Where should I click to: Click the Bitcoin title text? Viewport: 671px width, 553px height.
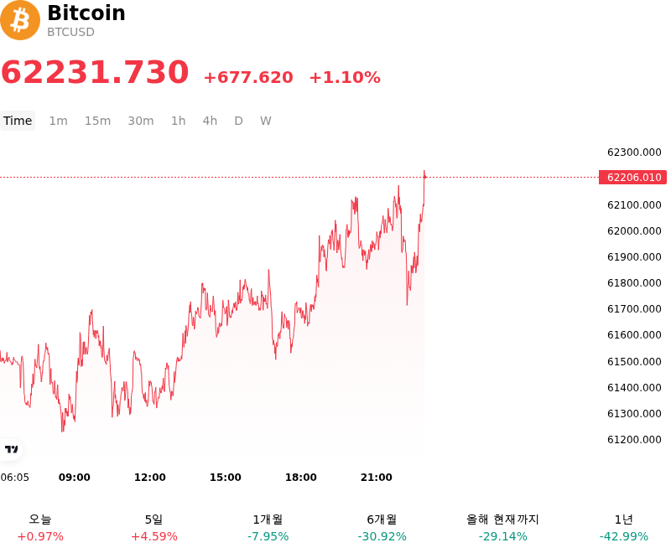86,13
